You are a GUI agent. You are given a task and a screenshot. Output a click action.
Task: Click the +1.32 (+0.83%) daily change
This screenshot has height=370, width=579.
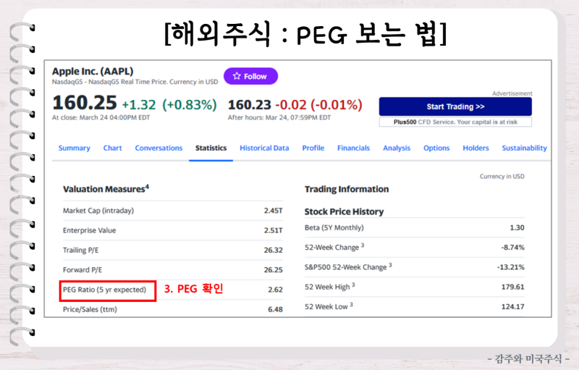tap(169, 105)
